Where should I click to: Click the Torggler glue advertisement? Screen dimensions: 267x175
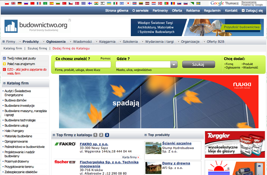(235, 144)
